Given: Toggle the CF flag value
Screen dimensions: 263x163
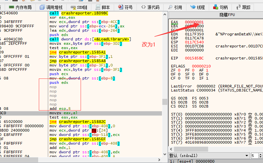Looking at the screenshot, I should 178,78.
